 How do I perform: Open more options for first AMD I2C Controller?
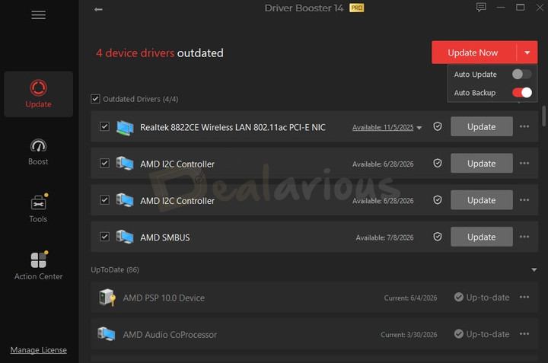pos(524,163)
